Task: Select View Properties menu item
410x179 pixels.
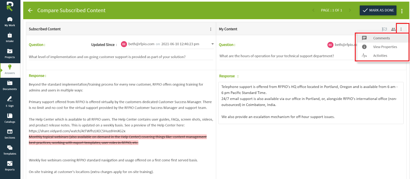Action: coord(383,47)
